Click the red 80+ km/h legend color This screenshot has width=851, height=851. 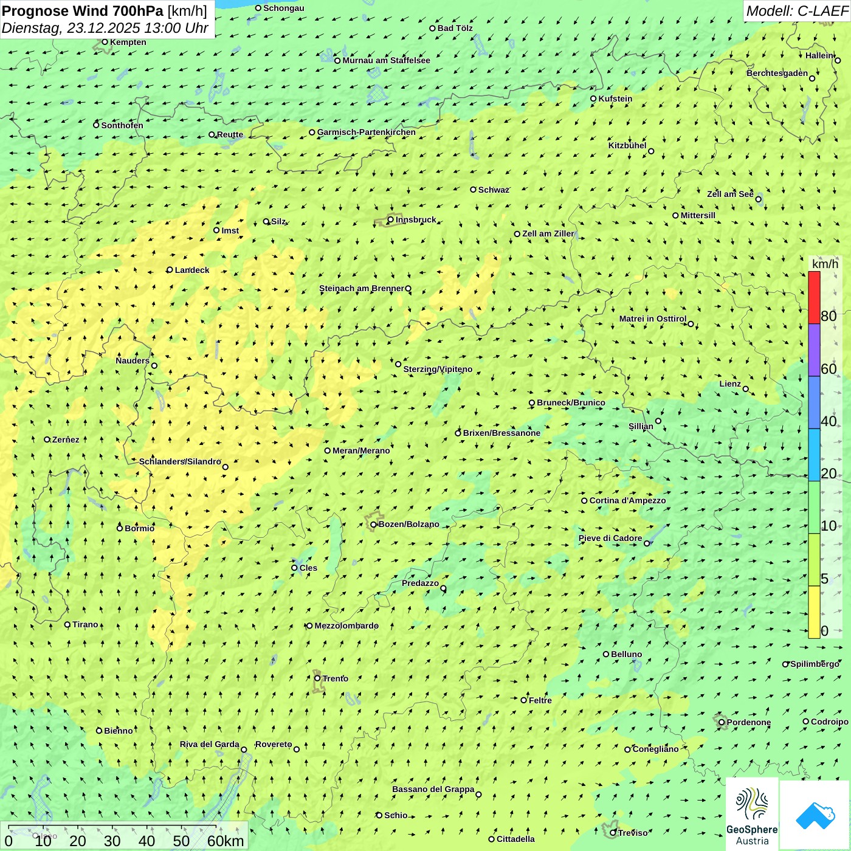pos(814,297)
